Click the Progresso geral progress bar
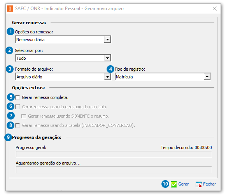This screenshot has height=196, width=226. tap(114, 154)
